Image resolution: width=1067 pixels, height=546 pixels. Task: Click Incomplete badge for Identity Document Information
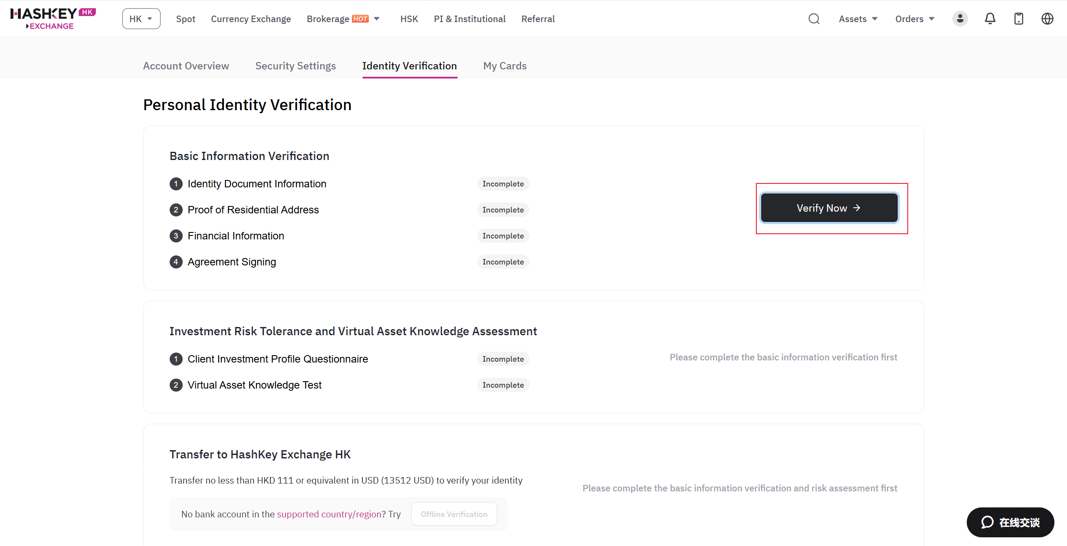pos(503,184)
